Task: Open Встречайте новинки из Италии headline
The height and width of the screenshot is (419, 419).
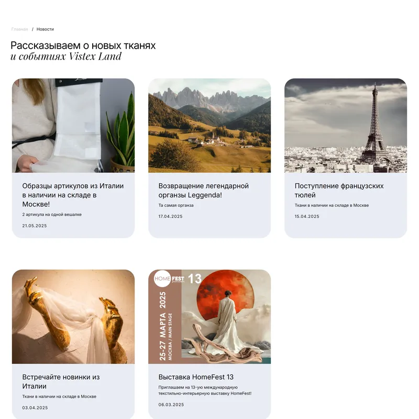Action: (x=61, y=382)
